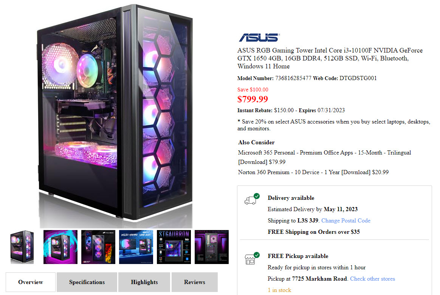Select the first tower thumbnail
The height and width of the screenshot is (295, 440).
tap(22, 247)
